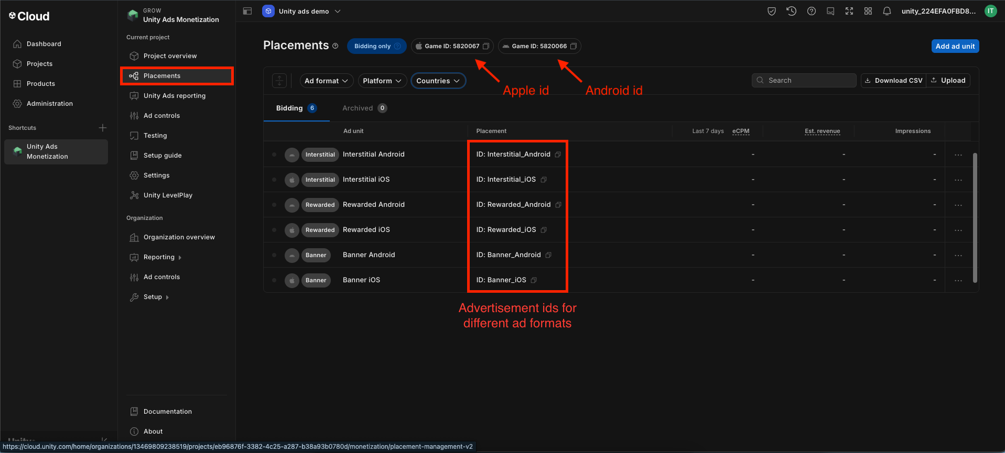Copy the Android Game ID 5820066

coord(574,46)
